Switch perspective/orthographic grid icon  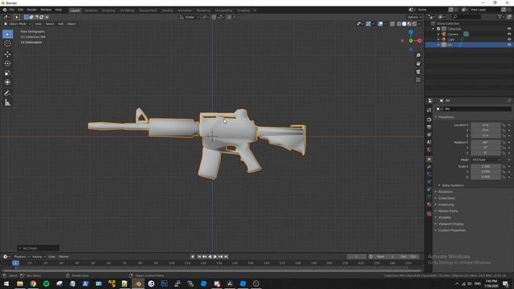418,80
